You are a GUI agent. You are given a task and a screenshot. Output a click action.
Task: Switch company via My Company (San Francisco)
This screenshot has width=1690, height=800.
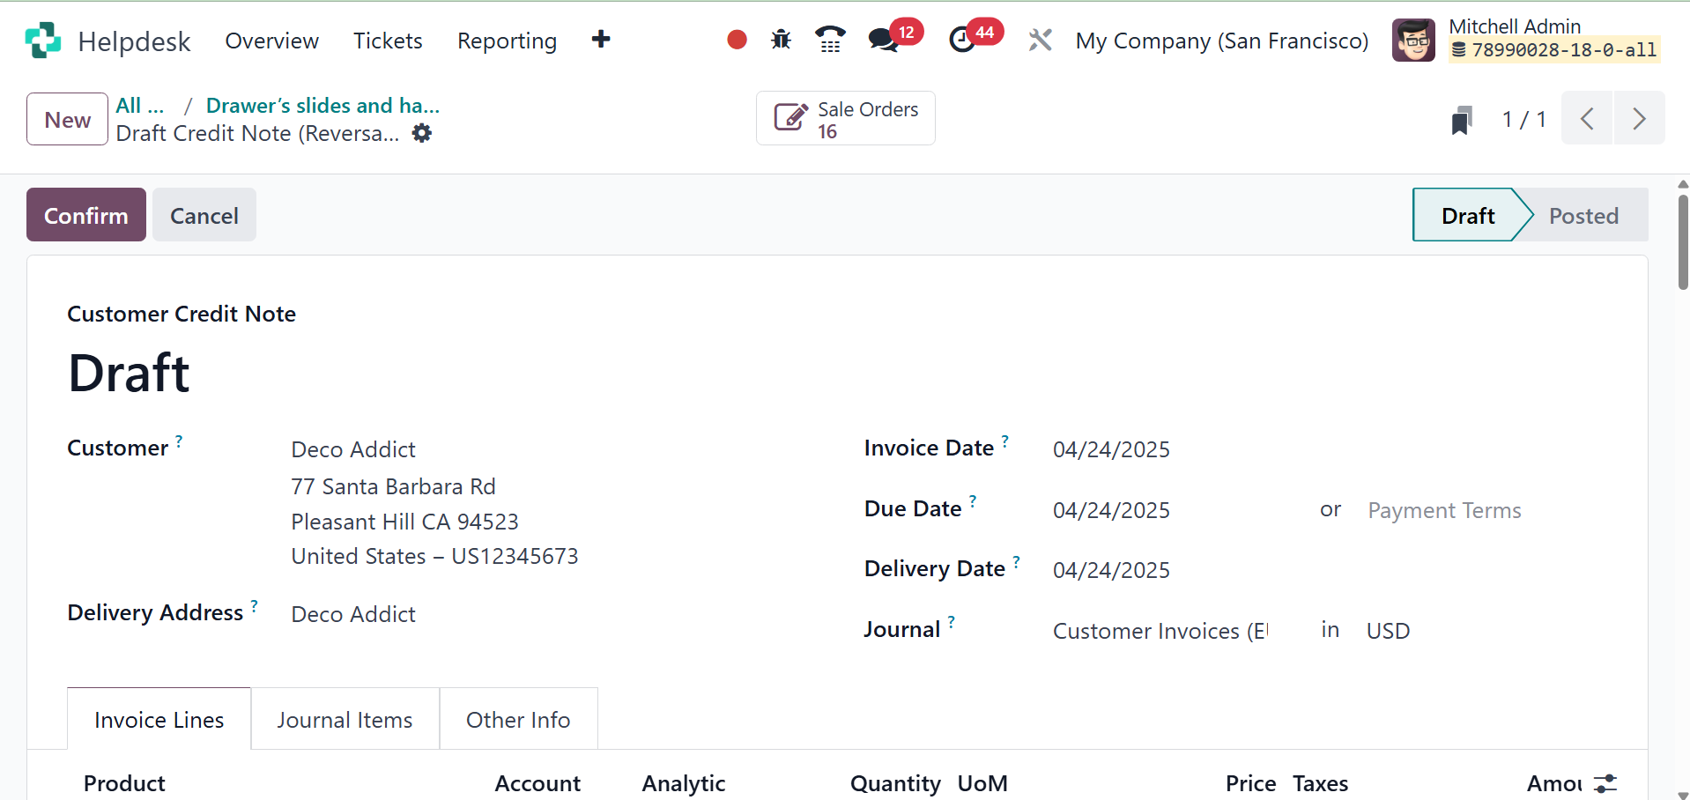1221,41
